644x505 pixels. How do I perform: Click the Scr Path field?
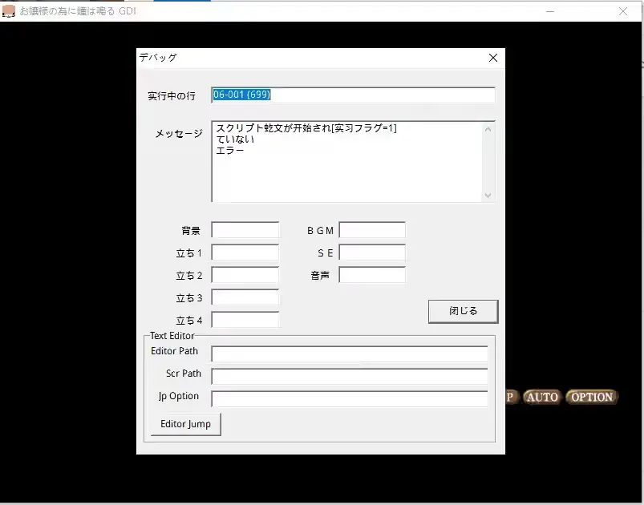coord(350,377)
